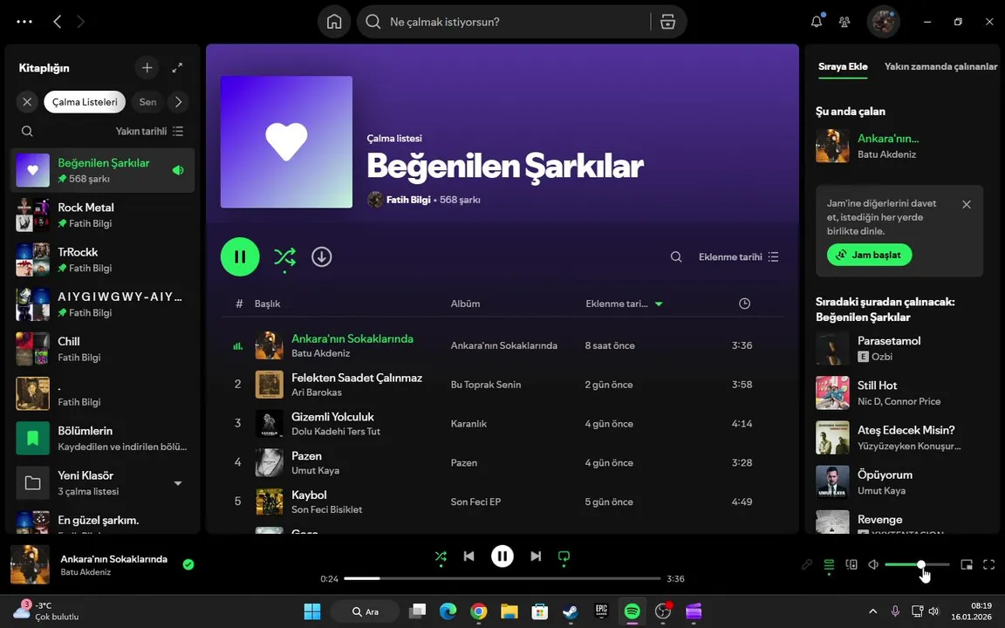Image resolution: width=1005 pixels, height=628 pixels.
Task: Download the Beğenilen Şarkılar playlist
Action: coord(322,257)
